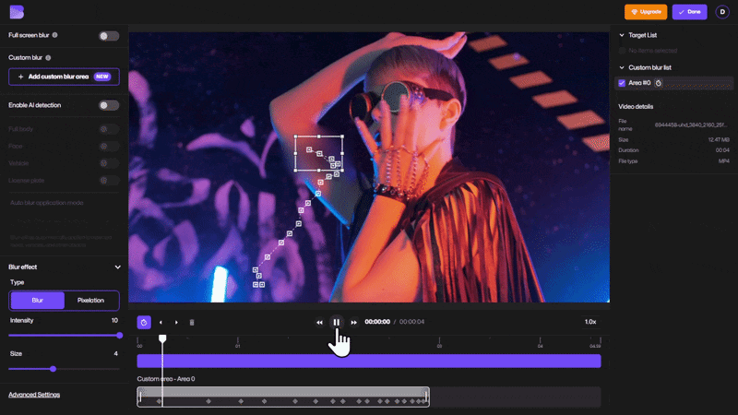This screenshot has height=415, width=738.
Task: Click the first keyframe diamond in Area 0 track
Action: point(159,401)
